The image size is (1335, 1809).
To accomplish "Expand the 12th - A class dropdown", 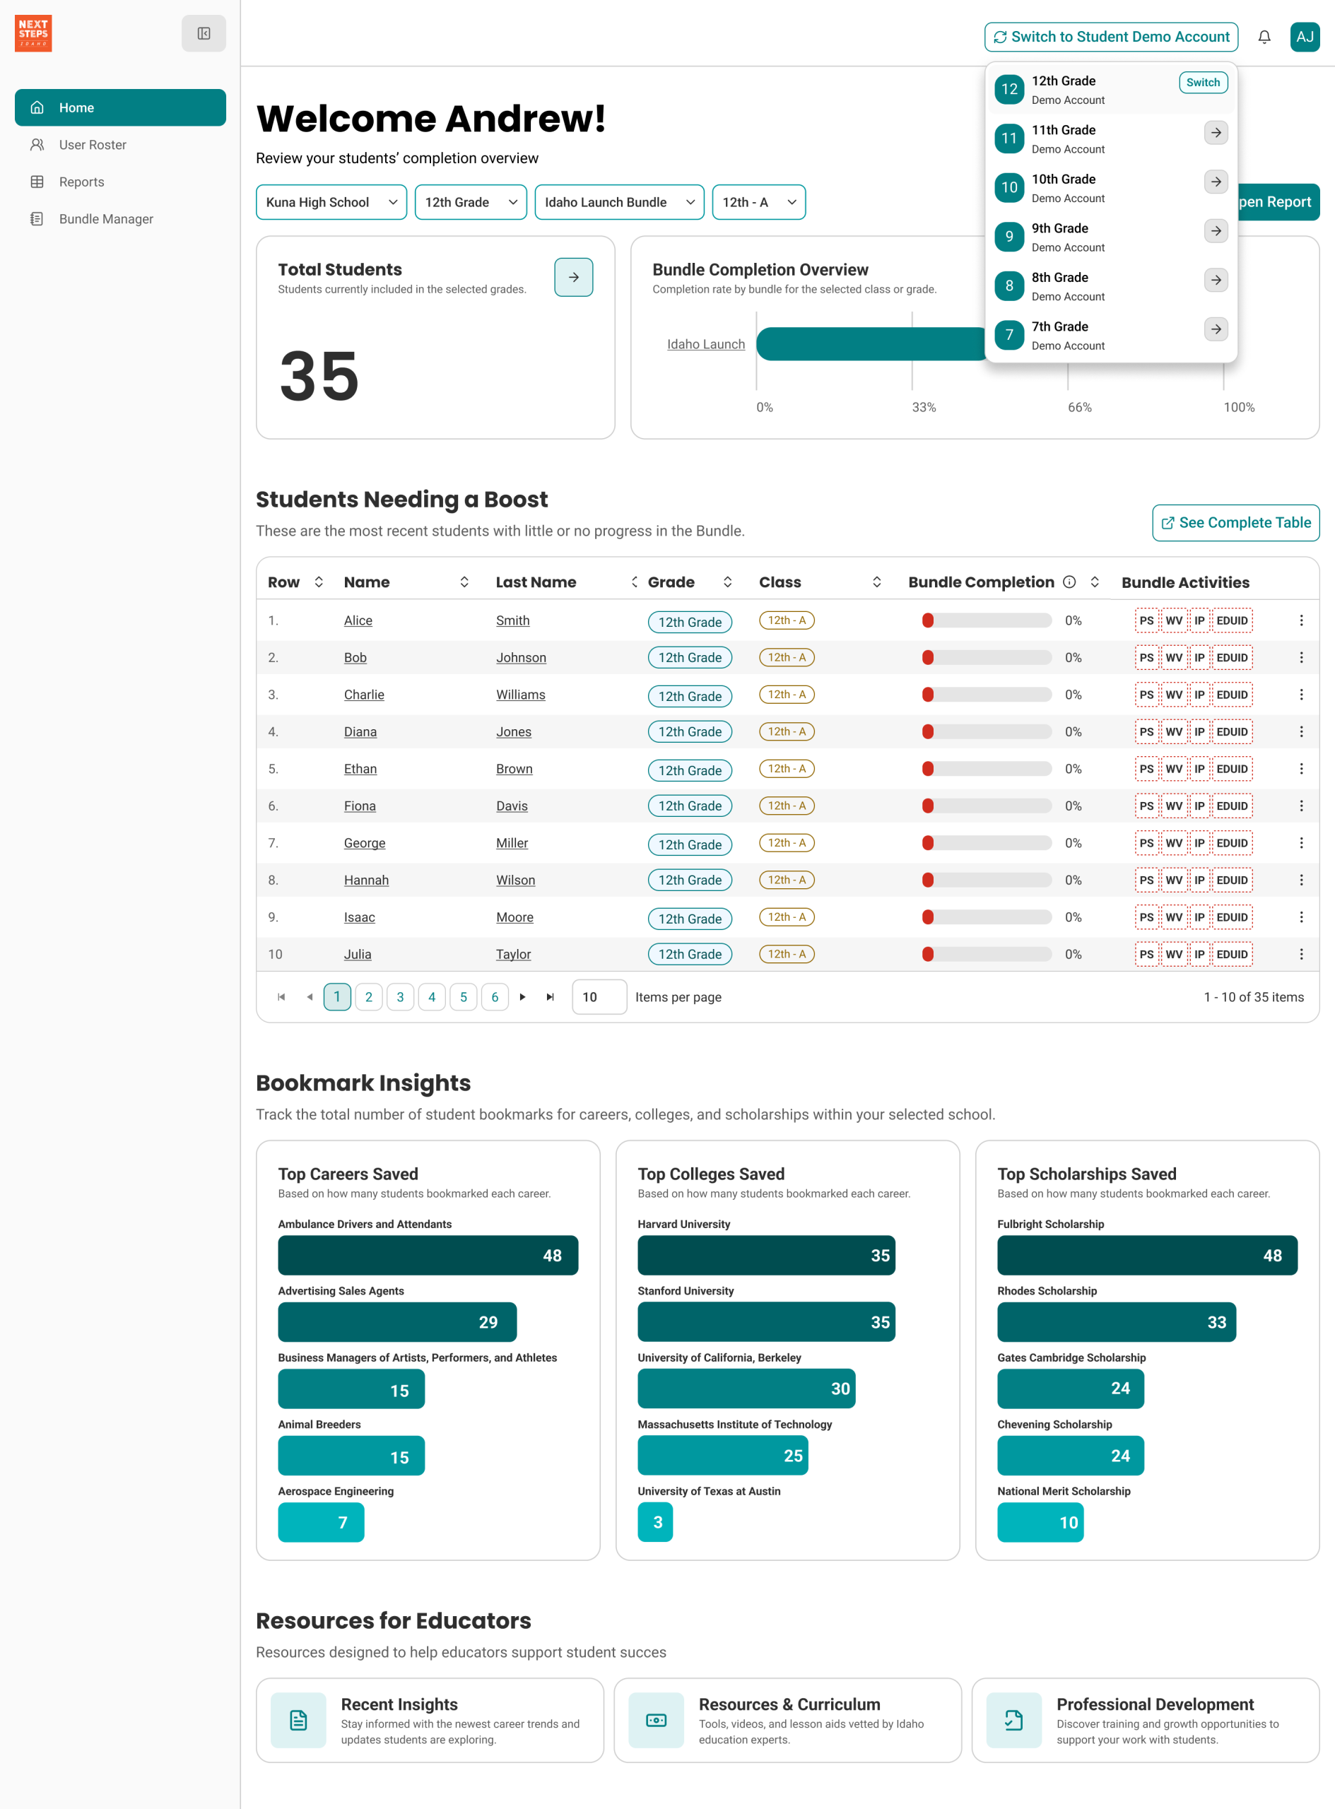I will click(x=758, y=202).
